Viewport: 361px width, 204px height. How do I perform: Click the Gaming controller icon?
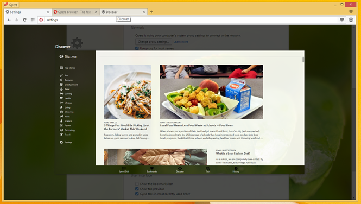(61, 94)
